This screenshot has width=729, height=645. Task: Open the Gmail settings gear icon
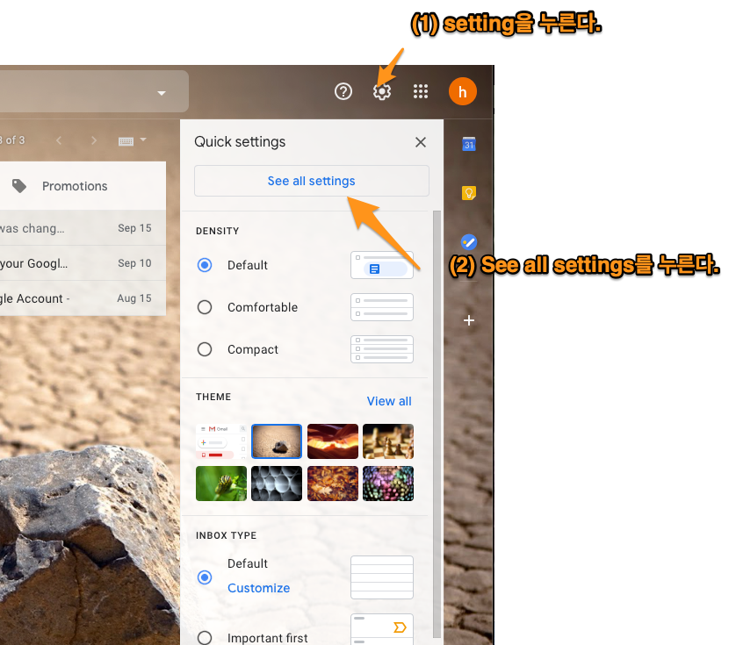(x=381, y=91)
